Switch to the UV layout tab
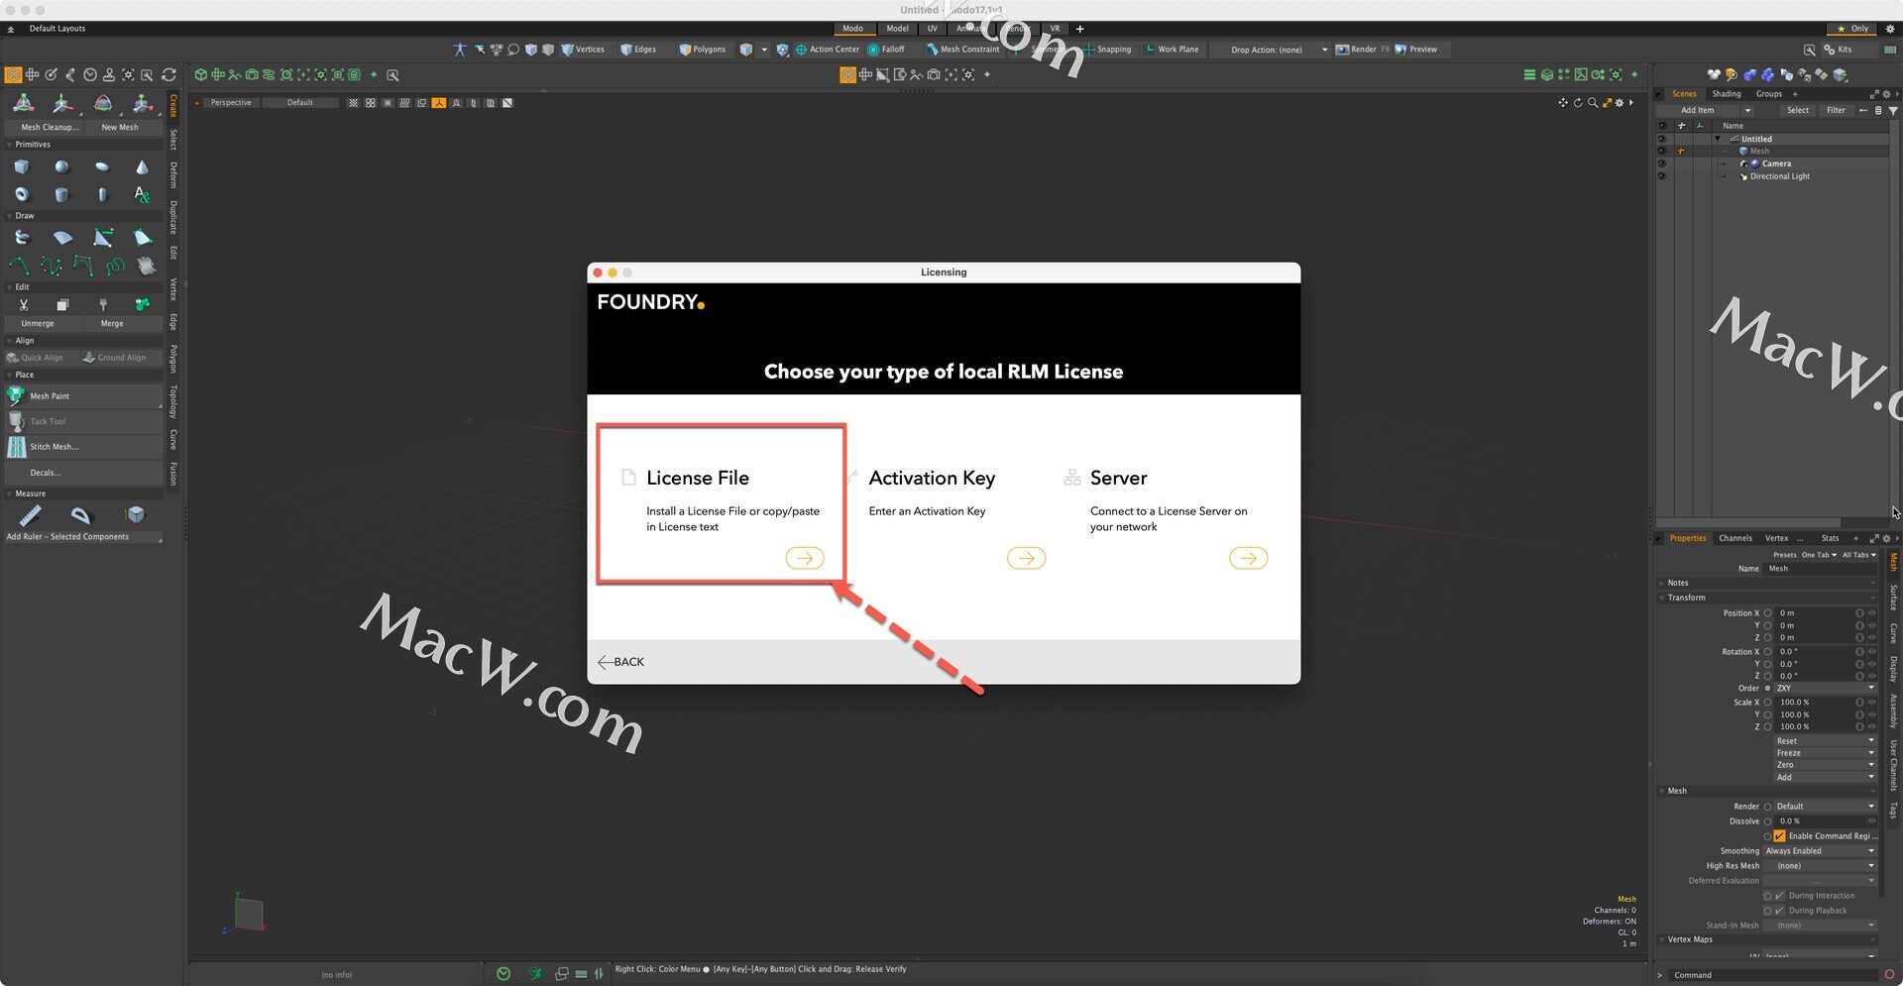Image resolution: width=1903 pixels, height=986 pixels. coord(932,29)
